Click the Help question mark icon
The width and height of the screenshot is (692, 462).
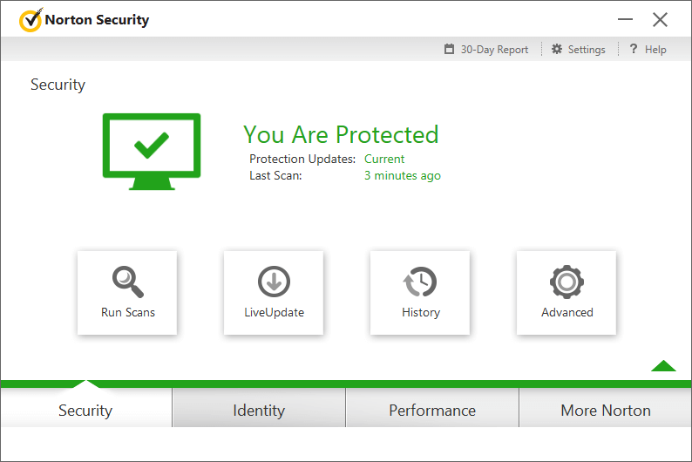click(x=634, y=50)
